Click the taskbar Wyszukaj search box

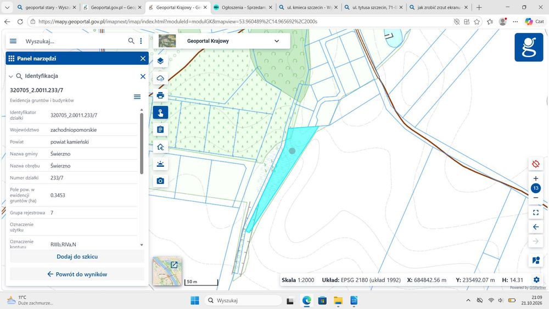click(243, 300)
